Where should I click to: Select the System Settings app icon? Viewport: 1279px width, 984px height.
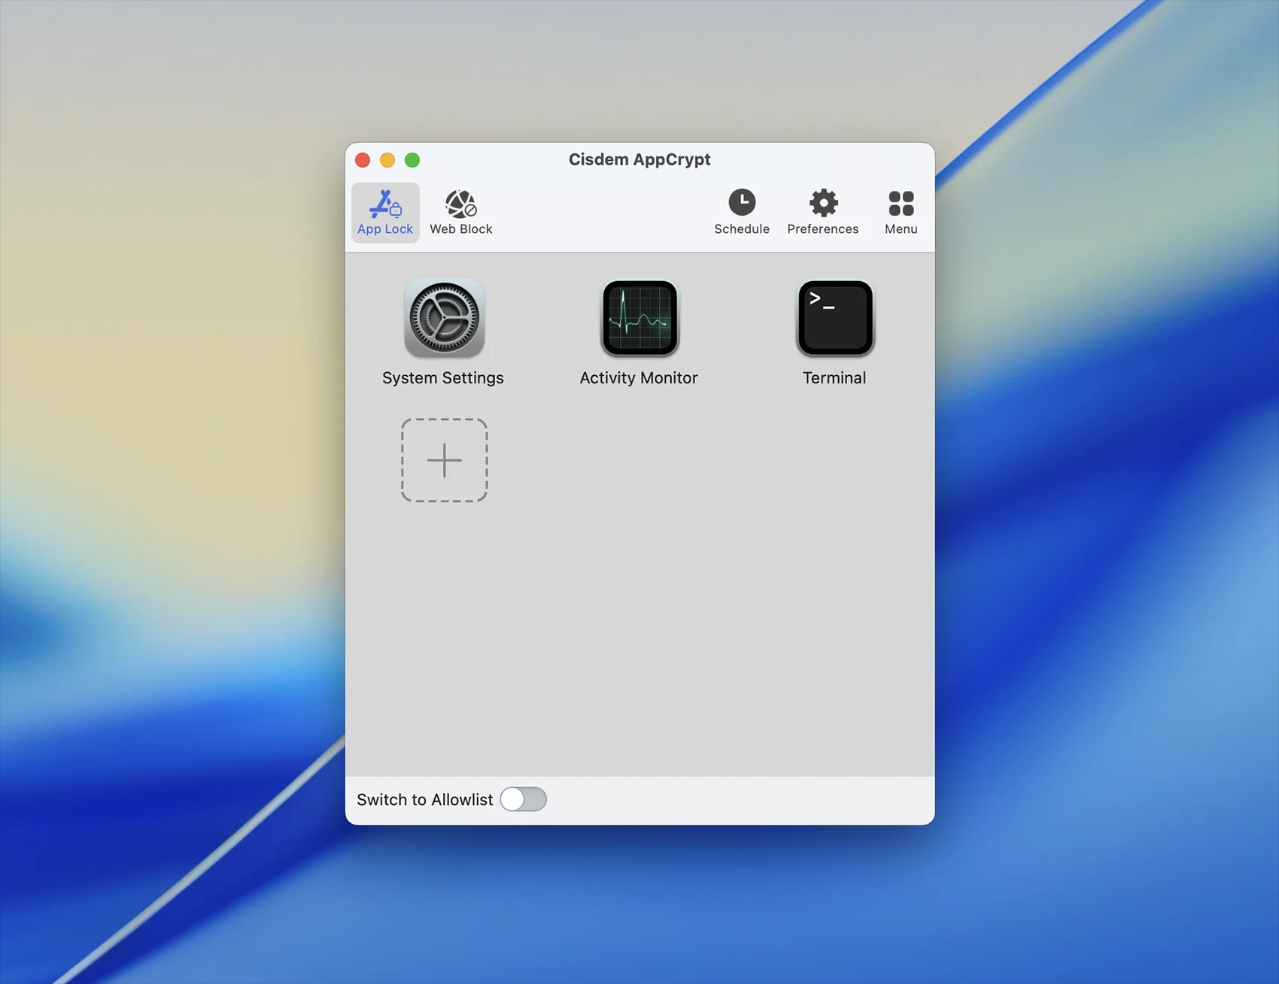tap(444, 318)
